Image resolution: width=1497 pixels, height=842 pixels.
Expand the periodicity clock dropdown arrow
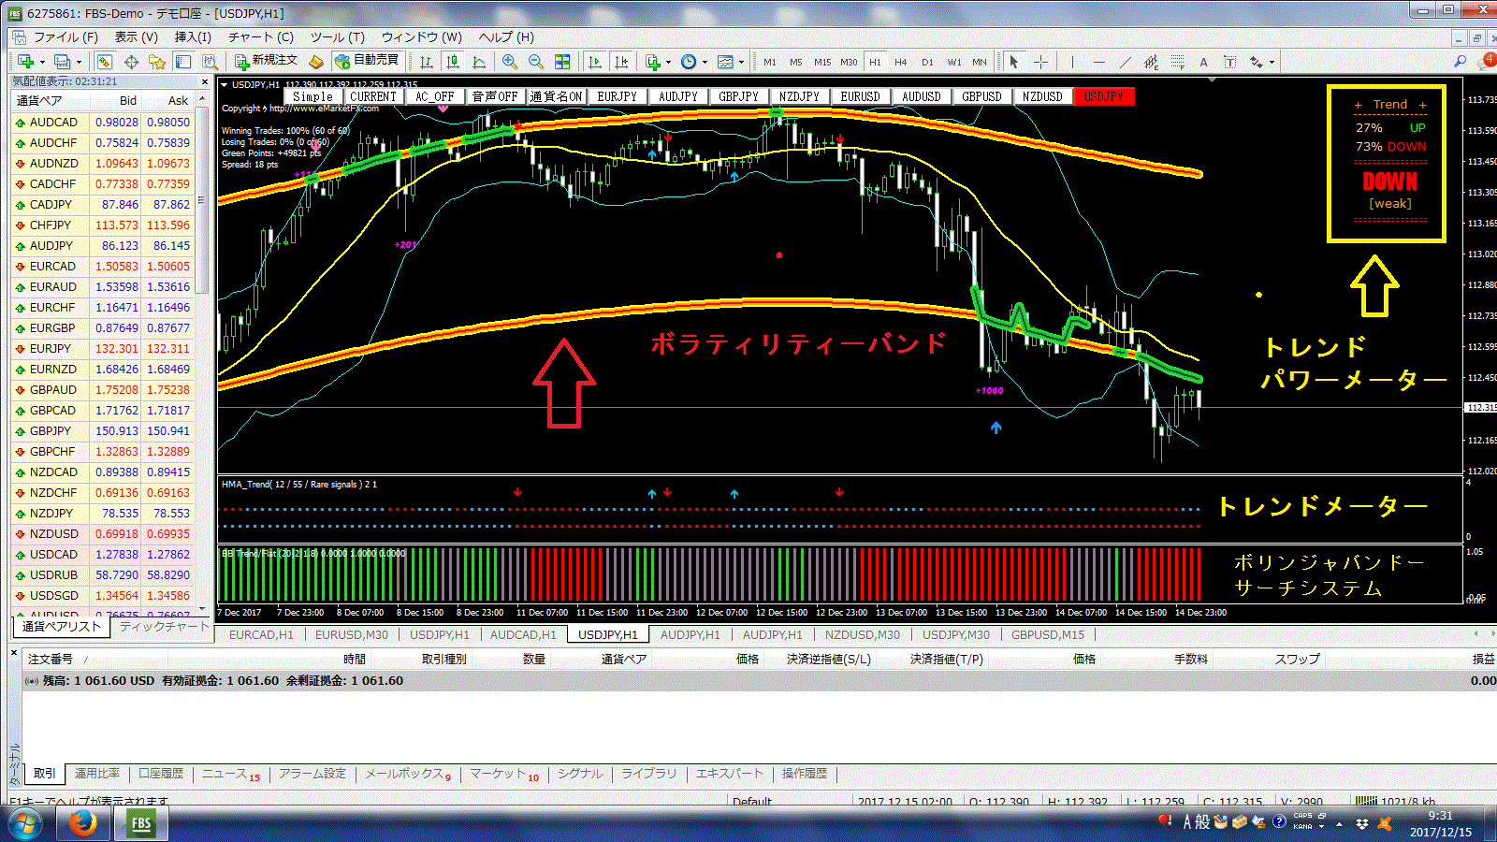pos(705,63)
